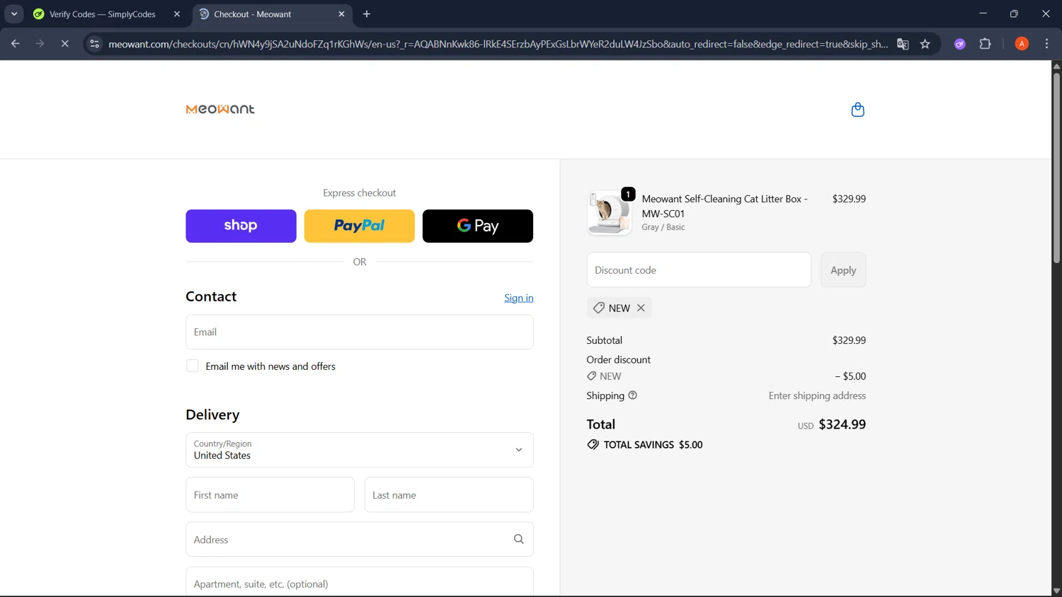Click the Apartment, suite field
Viewport: 1062px width, 597px height.
tap(360, 582)
